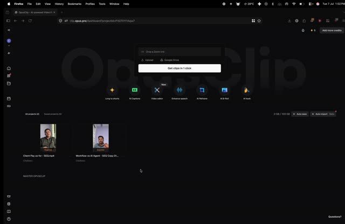Open the notifications bell
Screen dimensions: 345x224
[x=303, y=30]
